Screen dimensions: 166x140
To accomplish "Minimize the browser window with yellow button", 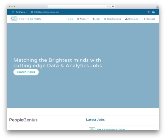I will tap(12, 7).
